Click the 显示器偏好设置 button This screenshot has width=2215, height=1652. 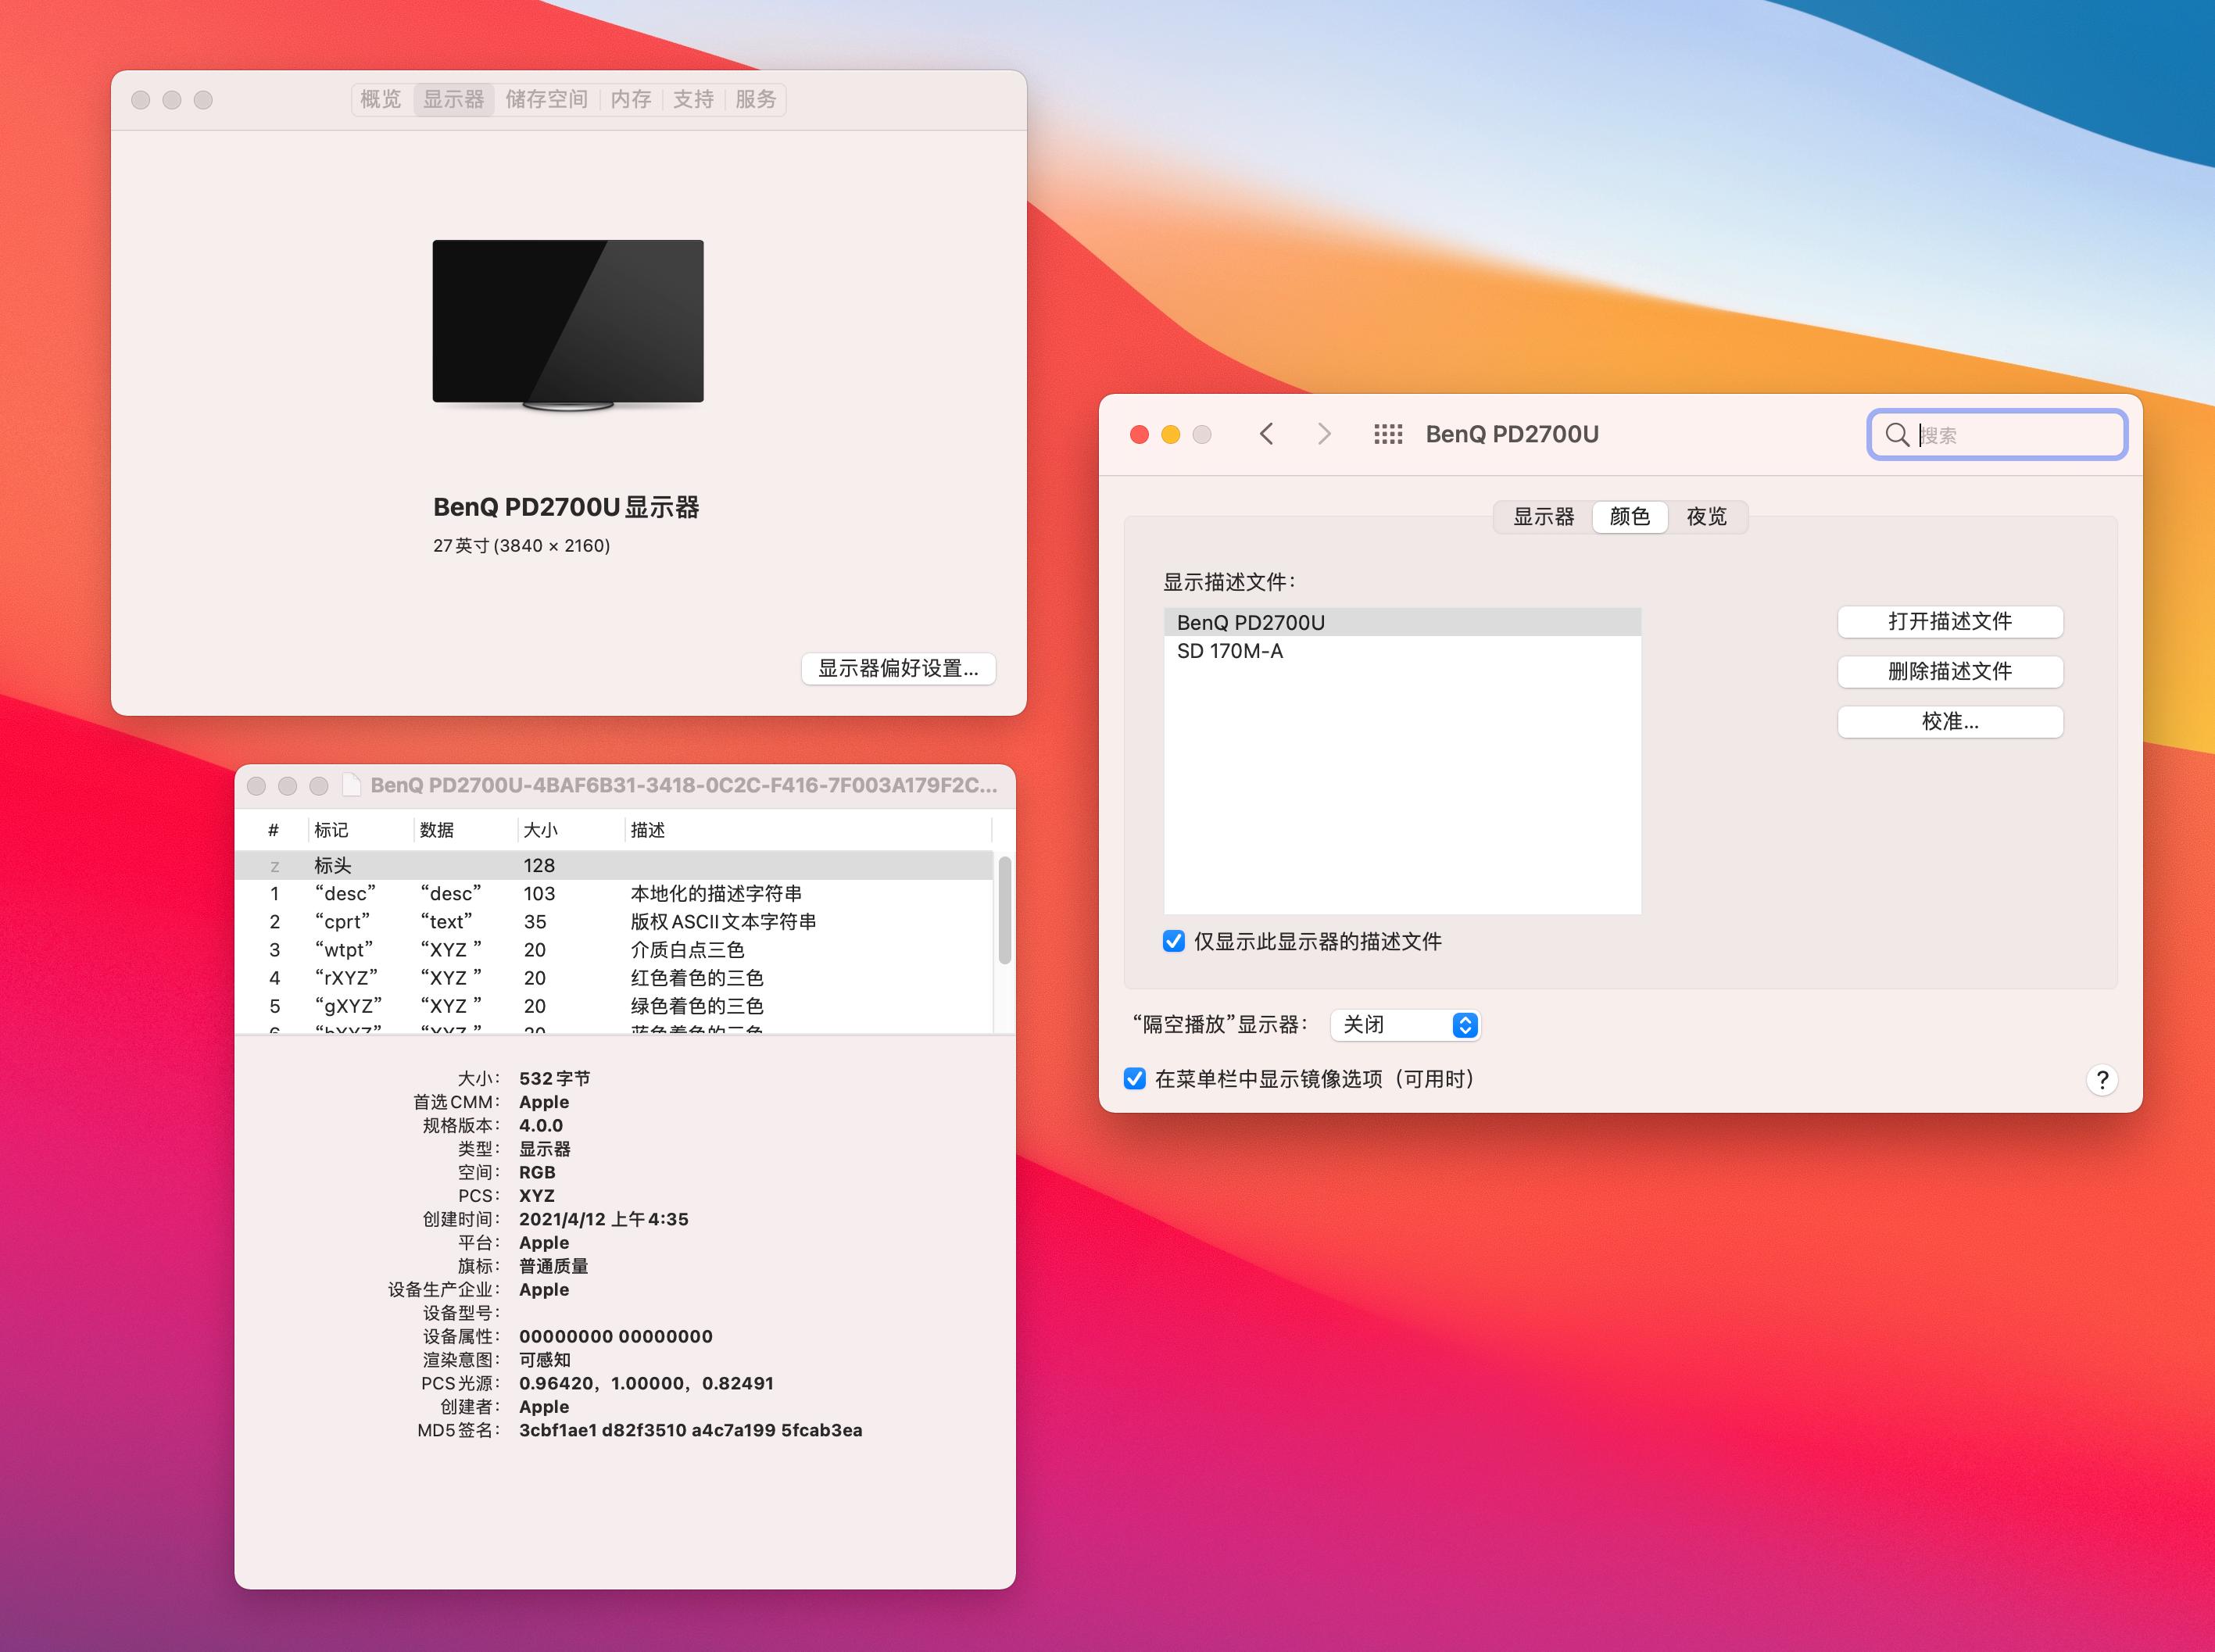898,669
